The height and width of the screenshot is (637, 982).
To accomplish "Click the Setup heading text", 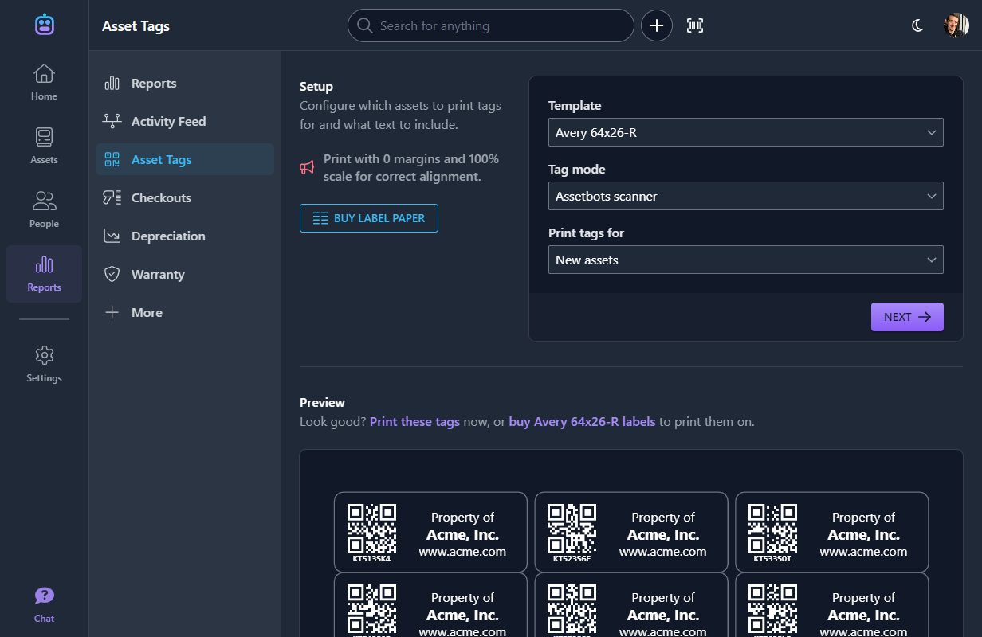I will [x=316, y=87].
